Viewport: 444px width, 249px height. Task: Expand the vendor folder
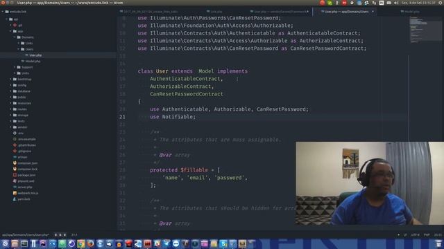11,127
